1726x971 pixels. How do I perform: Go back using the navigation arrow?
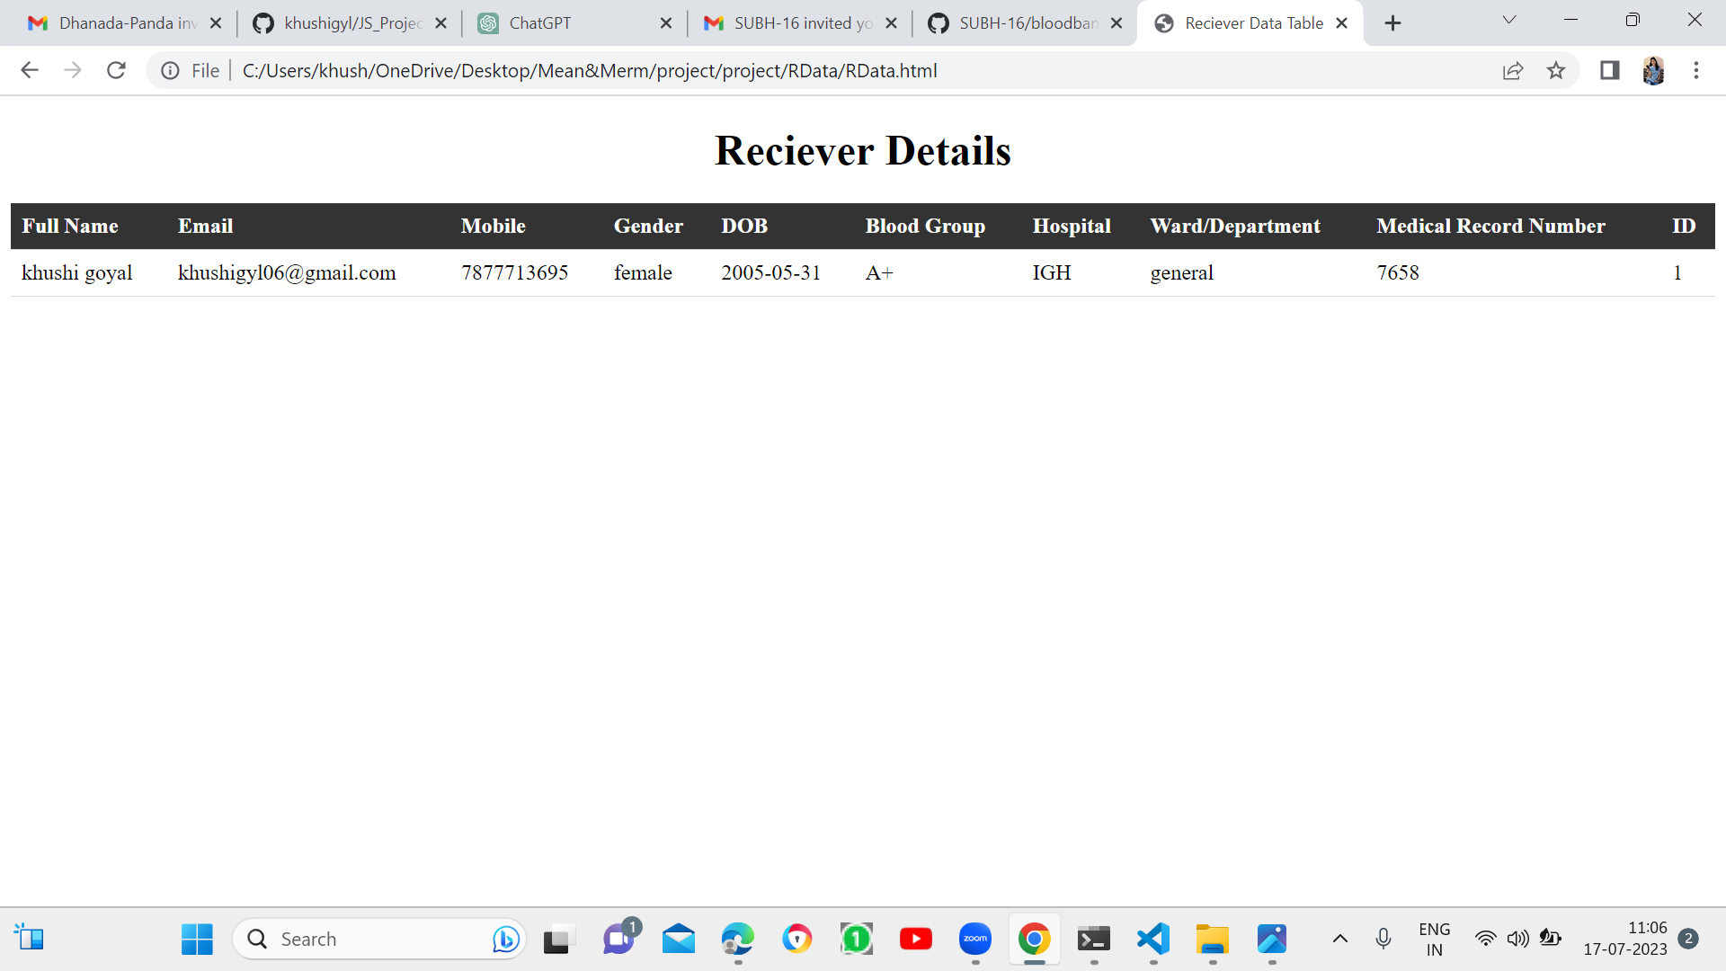coord(30,70)
